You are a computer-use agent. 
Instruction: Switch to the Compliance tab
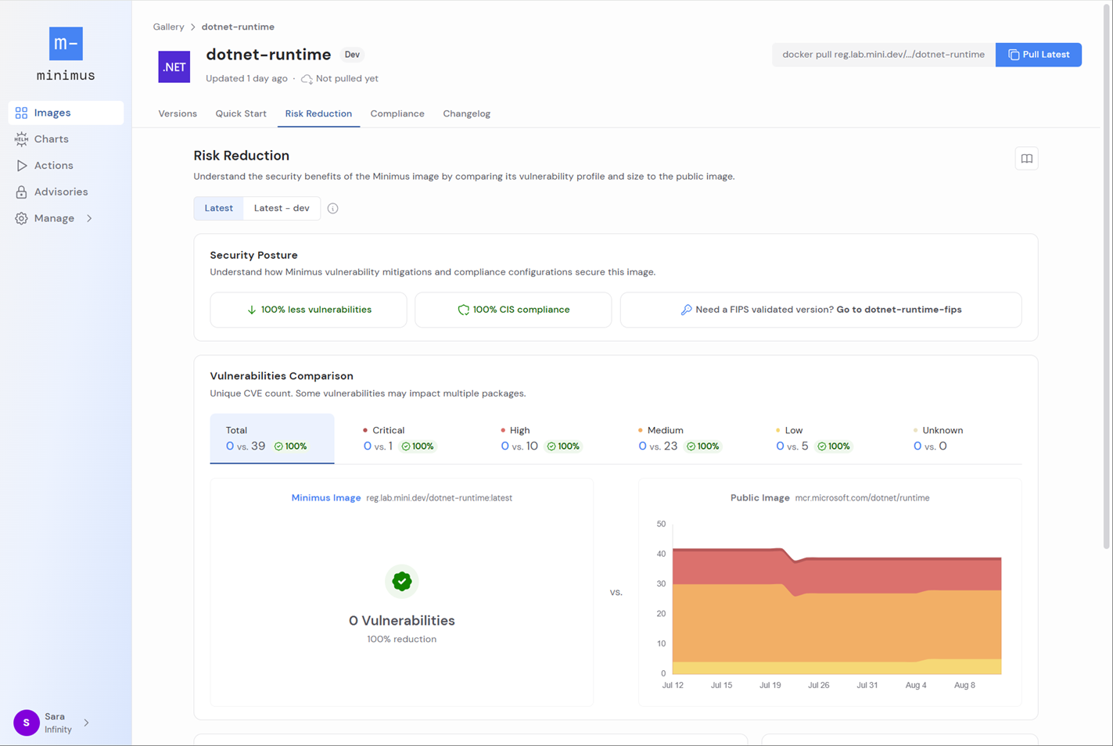click(x=397, y=113)
